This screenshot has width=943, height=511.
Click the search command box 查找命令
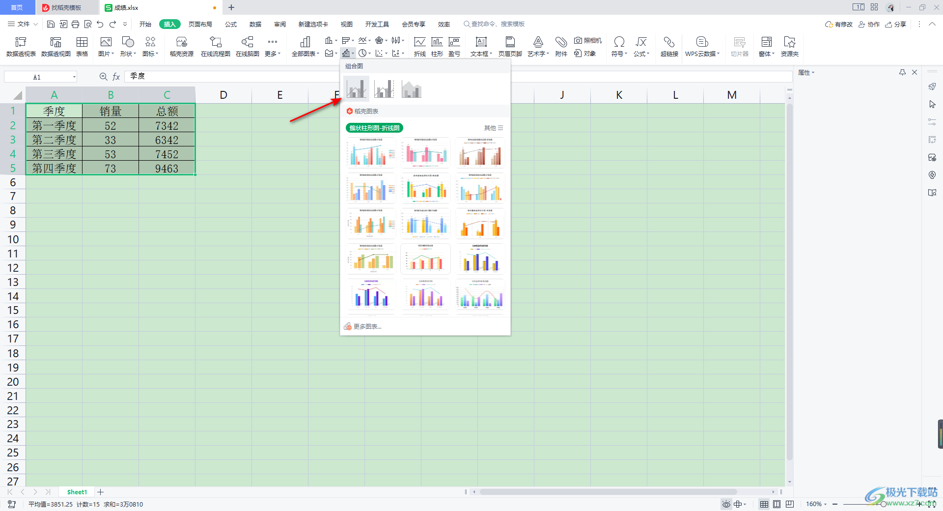coord(494,24)
